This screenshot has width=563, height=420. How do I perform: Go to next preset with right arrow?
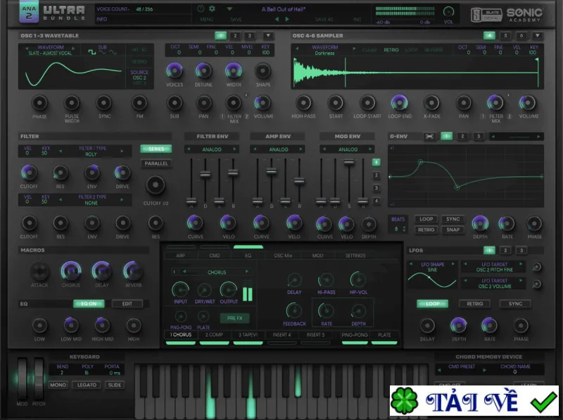[287, 19]
